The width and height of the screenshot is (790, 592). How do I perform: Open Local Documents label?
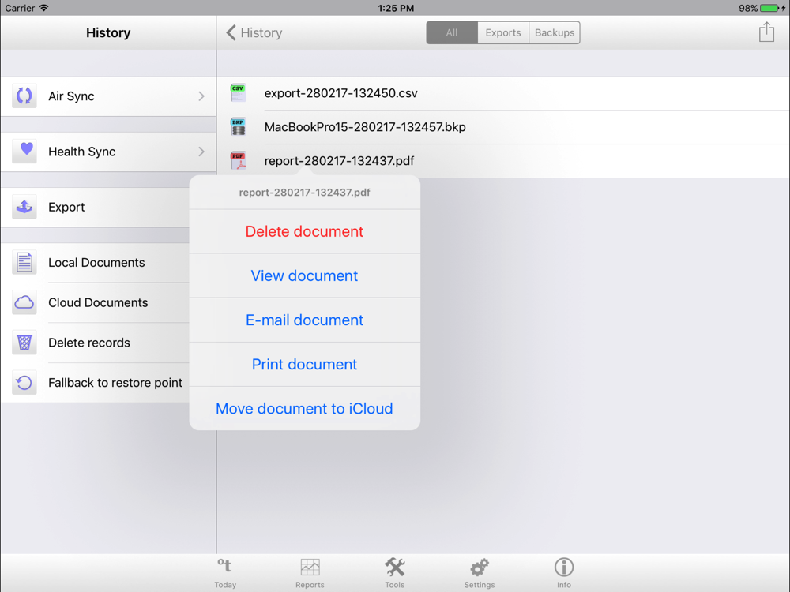96,262
